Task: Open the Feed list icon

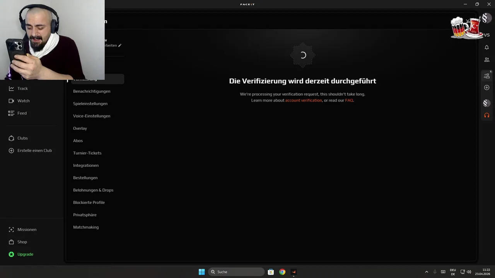Action: [11, 113]
